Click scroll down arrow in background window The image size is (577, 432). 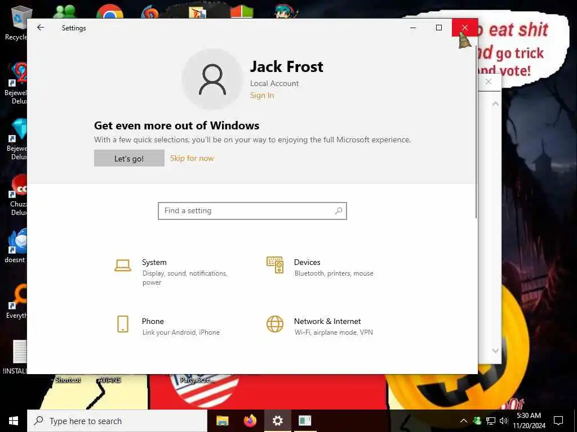(x=495, y=351)
